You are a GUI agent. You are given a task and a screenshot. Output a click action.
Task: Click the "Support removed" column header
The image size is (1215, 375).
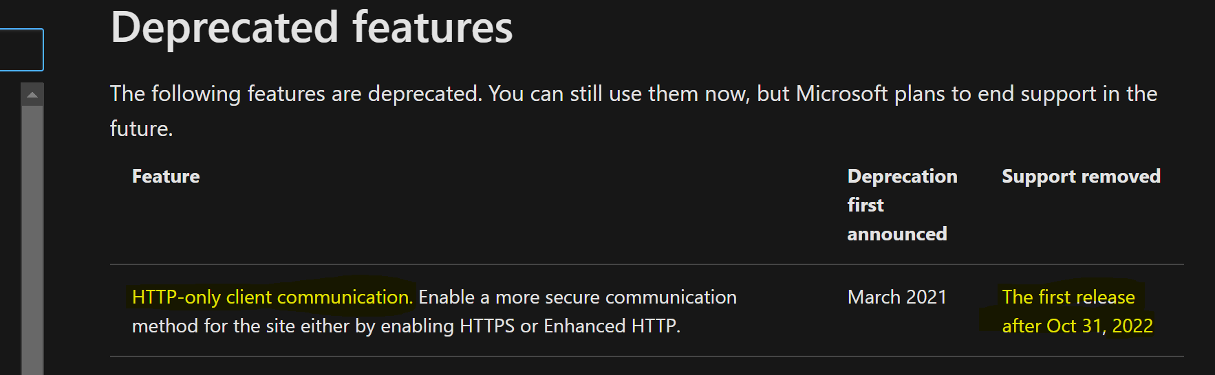click(1081, 177)
